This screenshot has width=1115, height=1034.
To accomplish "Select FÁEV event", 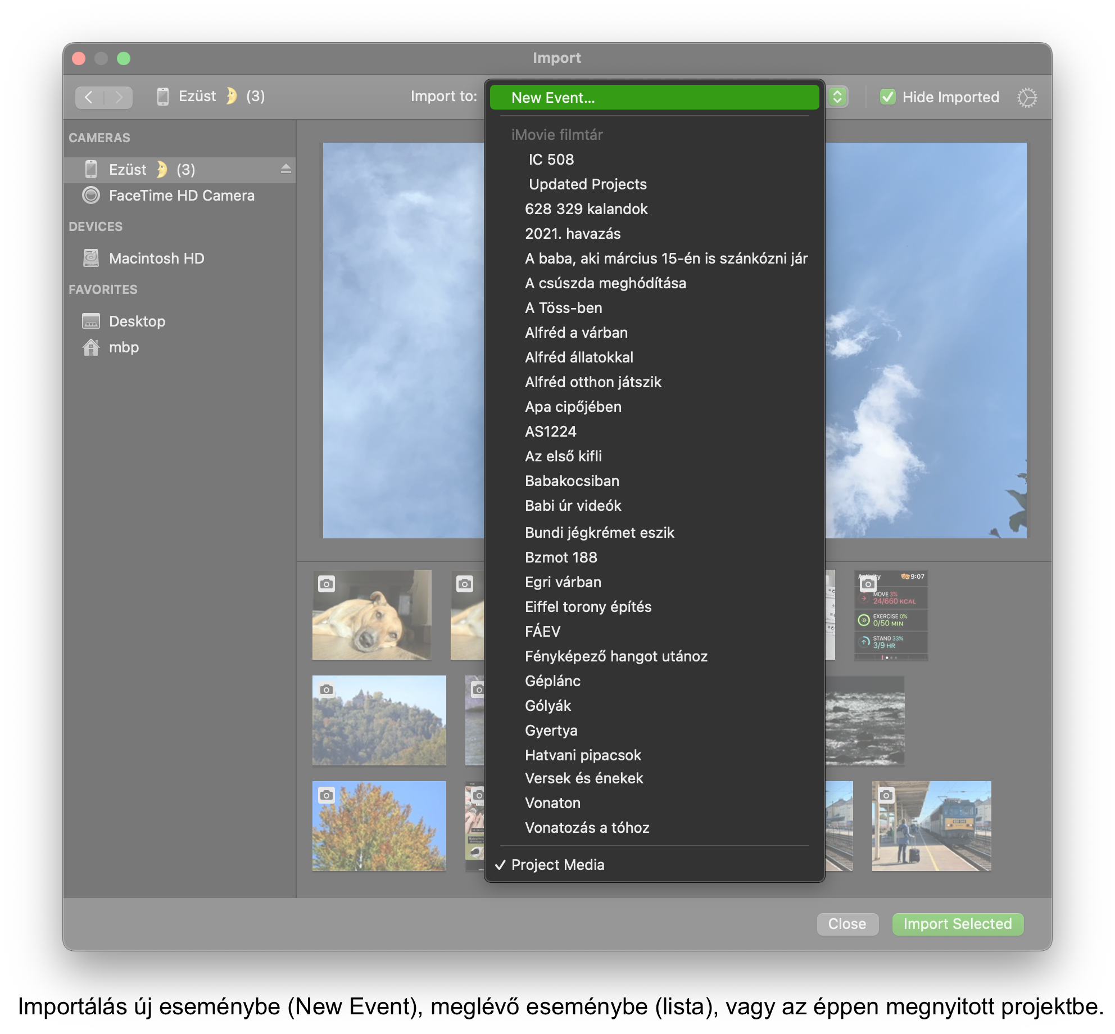I will pos(655,632).
